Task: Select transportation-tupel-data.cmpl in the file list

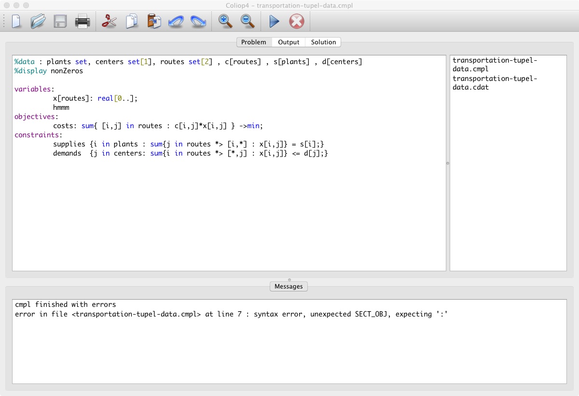Action: [495, 65]
